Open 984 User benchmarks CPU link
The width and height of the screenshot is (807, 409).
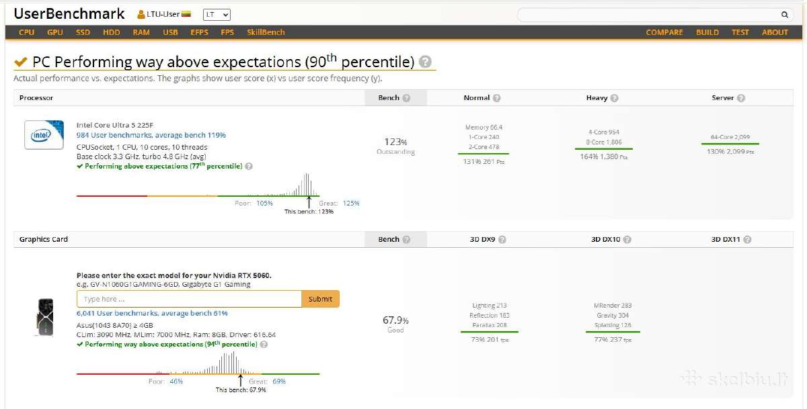151,135
